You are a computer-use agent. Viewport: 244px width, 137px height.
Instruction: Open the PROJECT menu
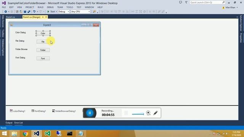click(30, 7)
